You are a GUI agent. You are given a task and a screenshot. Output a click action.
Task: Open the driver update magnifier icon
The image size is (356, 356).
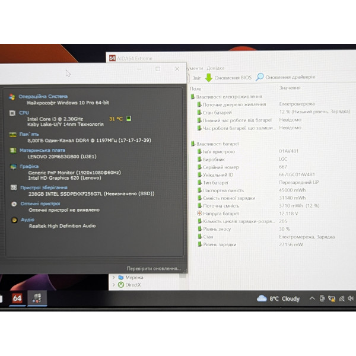pyautogui.click(x=259, y=77)
